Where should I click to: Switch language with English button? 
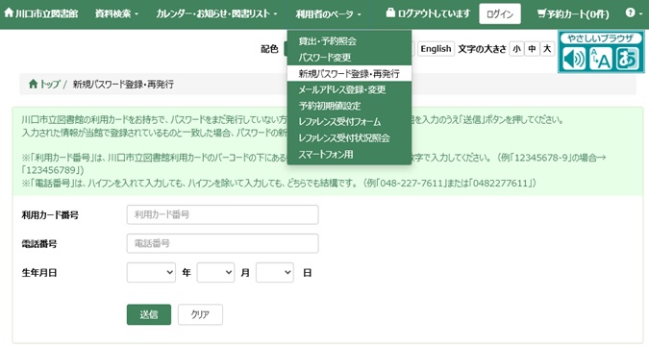(x=436, y=49)
